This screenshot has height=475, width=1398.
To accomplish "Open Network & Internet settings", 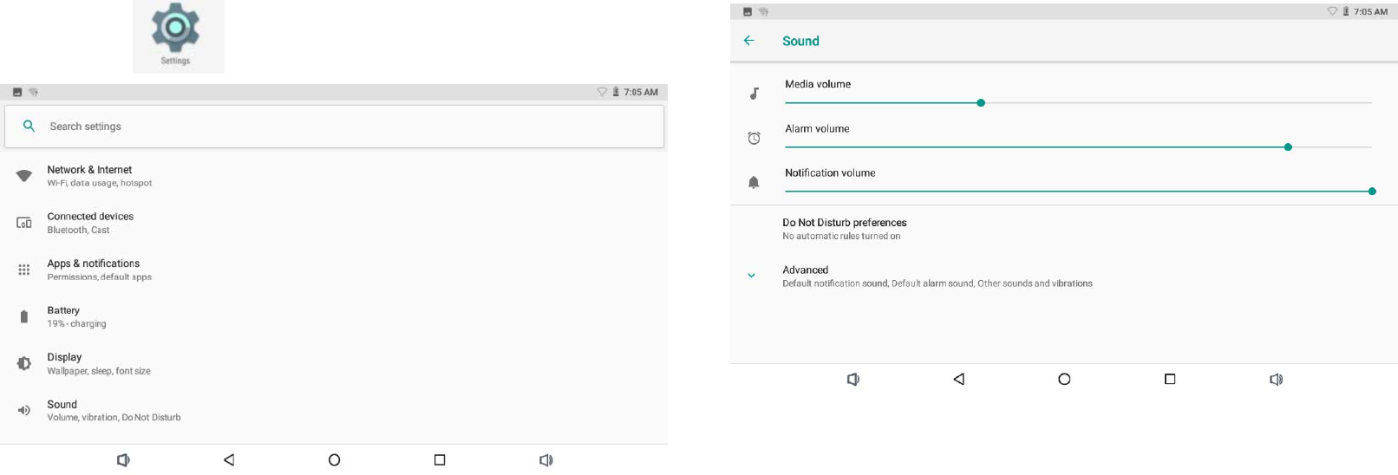I will [90, 170].
